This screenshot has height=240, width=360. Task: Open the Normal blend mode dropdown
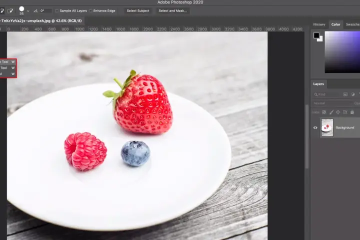332,103
